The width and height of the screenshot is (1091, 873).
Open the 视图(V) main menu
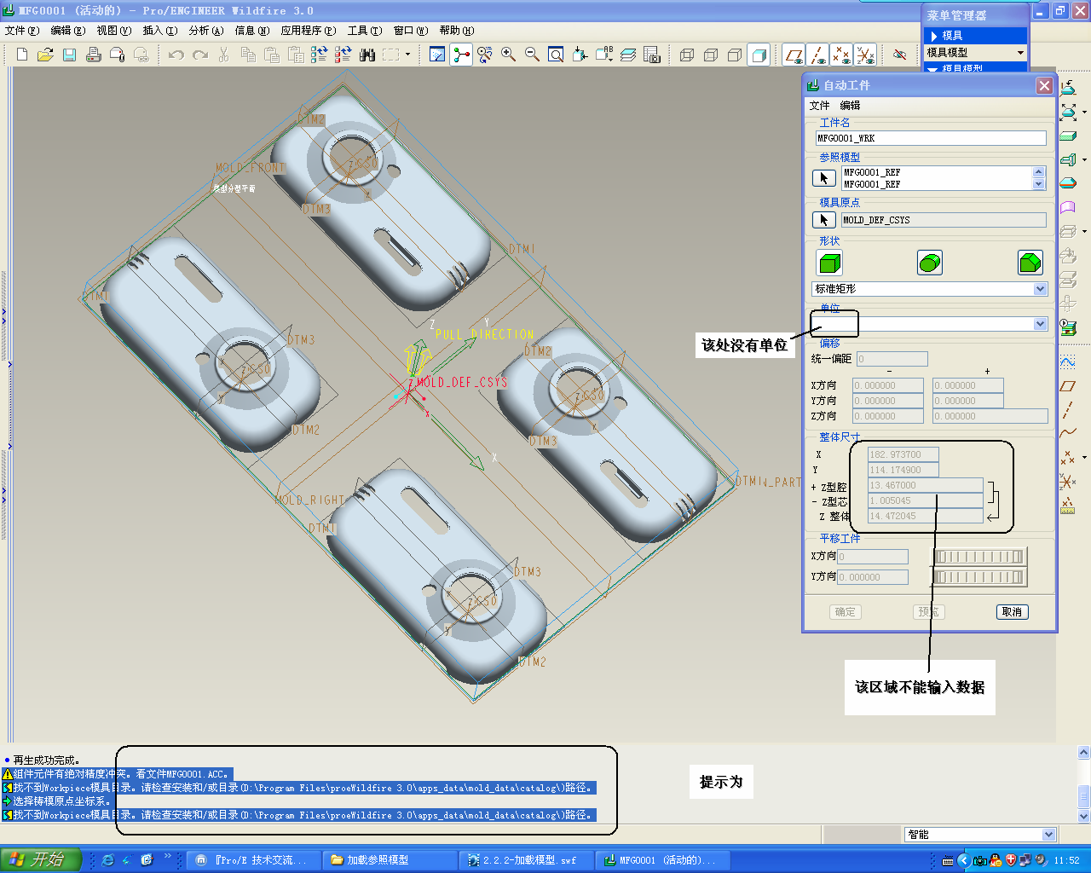coord(114,31)
